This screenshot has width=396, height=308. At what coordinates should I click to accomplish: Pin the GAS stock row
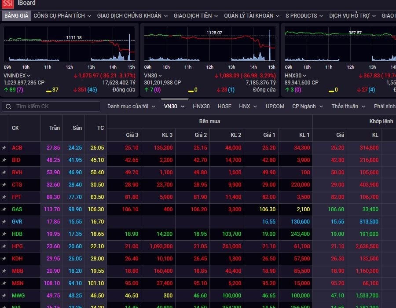pos(4,209)
